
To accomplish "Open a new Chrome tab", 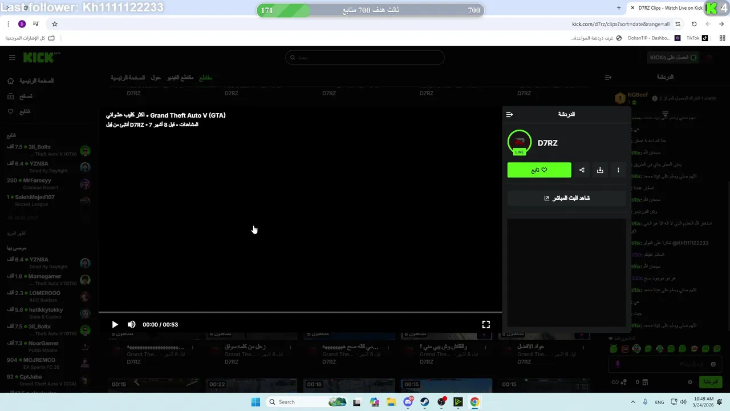I will tap(619, 8).
